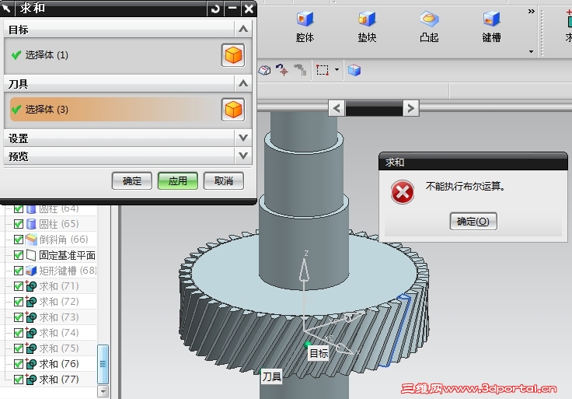Image resolution: width=572 pixels, height=399 pixels.
Task: Toggle checkbox for 求和 (72)
Action: (x=18, y=302)
